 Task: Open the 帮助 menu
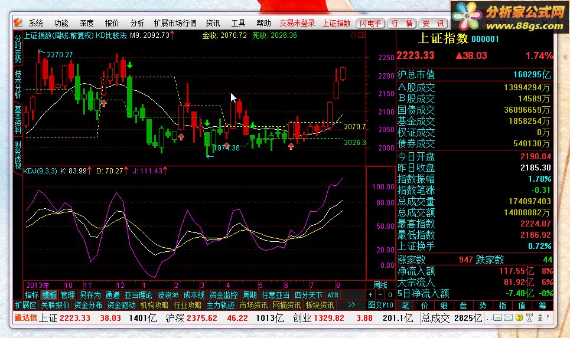[263, 23]
